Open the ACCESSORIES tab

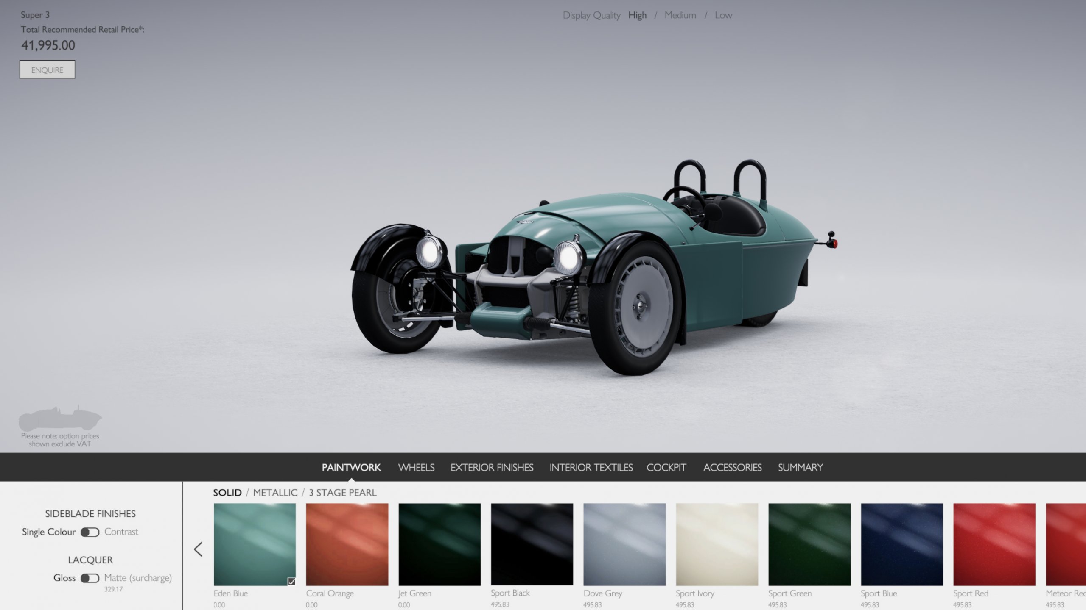pos(732,467)
